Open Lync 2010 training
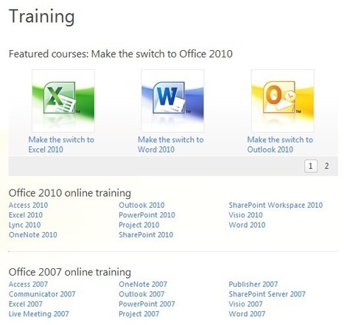 click(24, 225)
